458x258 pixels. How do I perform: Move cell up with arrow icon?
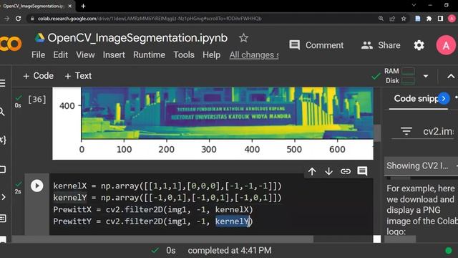tap(312, 171)
